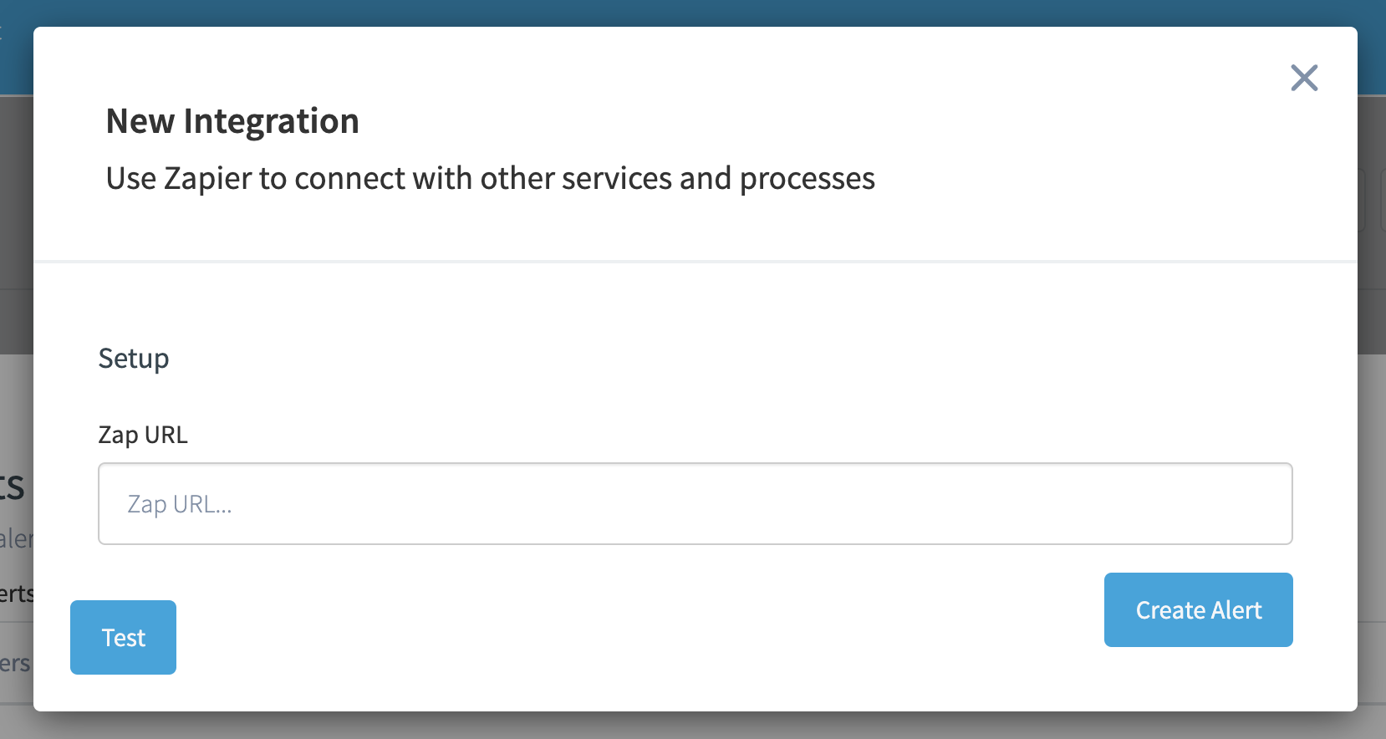Dismiss the modal using the X icon
This screenshot has width=1386, height=739.
tap(1304, 78)
